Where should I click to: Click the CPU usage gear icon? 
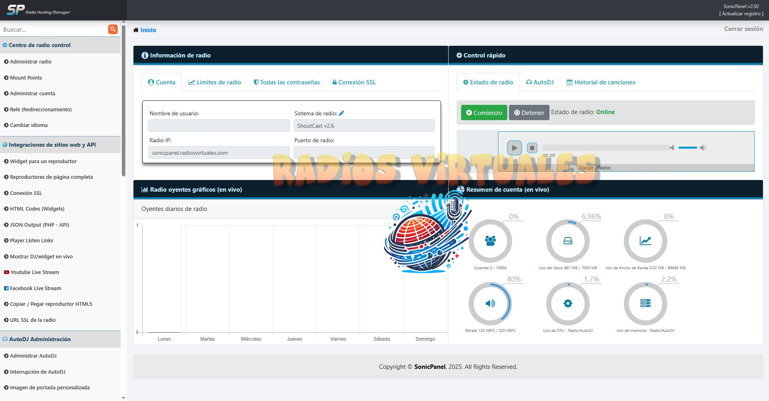568,303
